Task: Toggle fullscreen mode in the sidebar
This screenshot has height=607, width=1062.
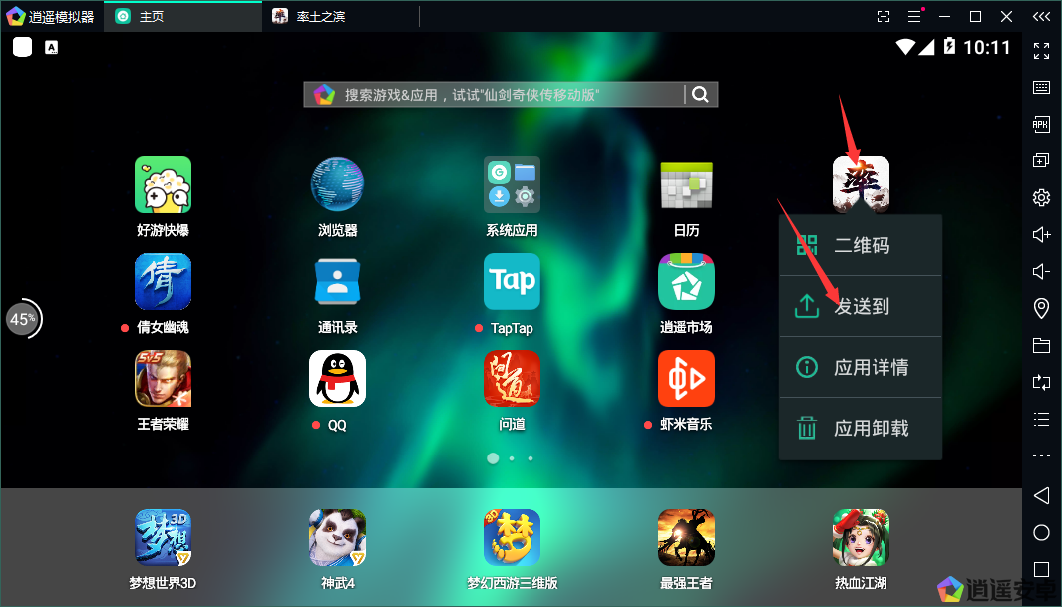Action: (x=1042, y=50)
